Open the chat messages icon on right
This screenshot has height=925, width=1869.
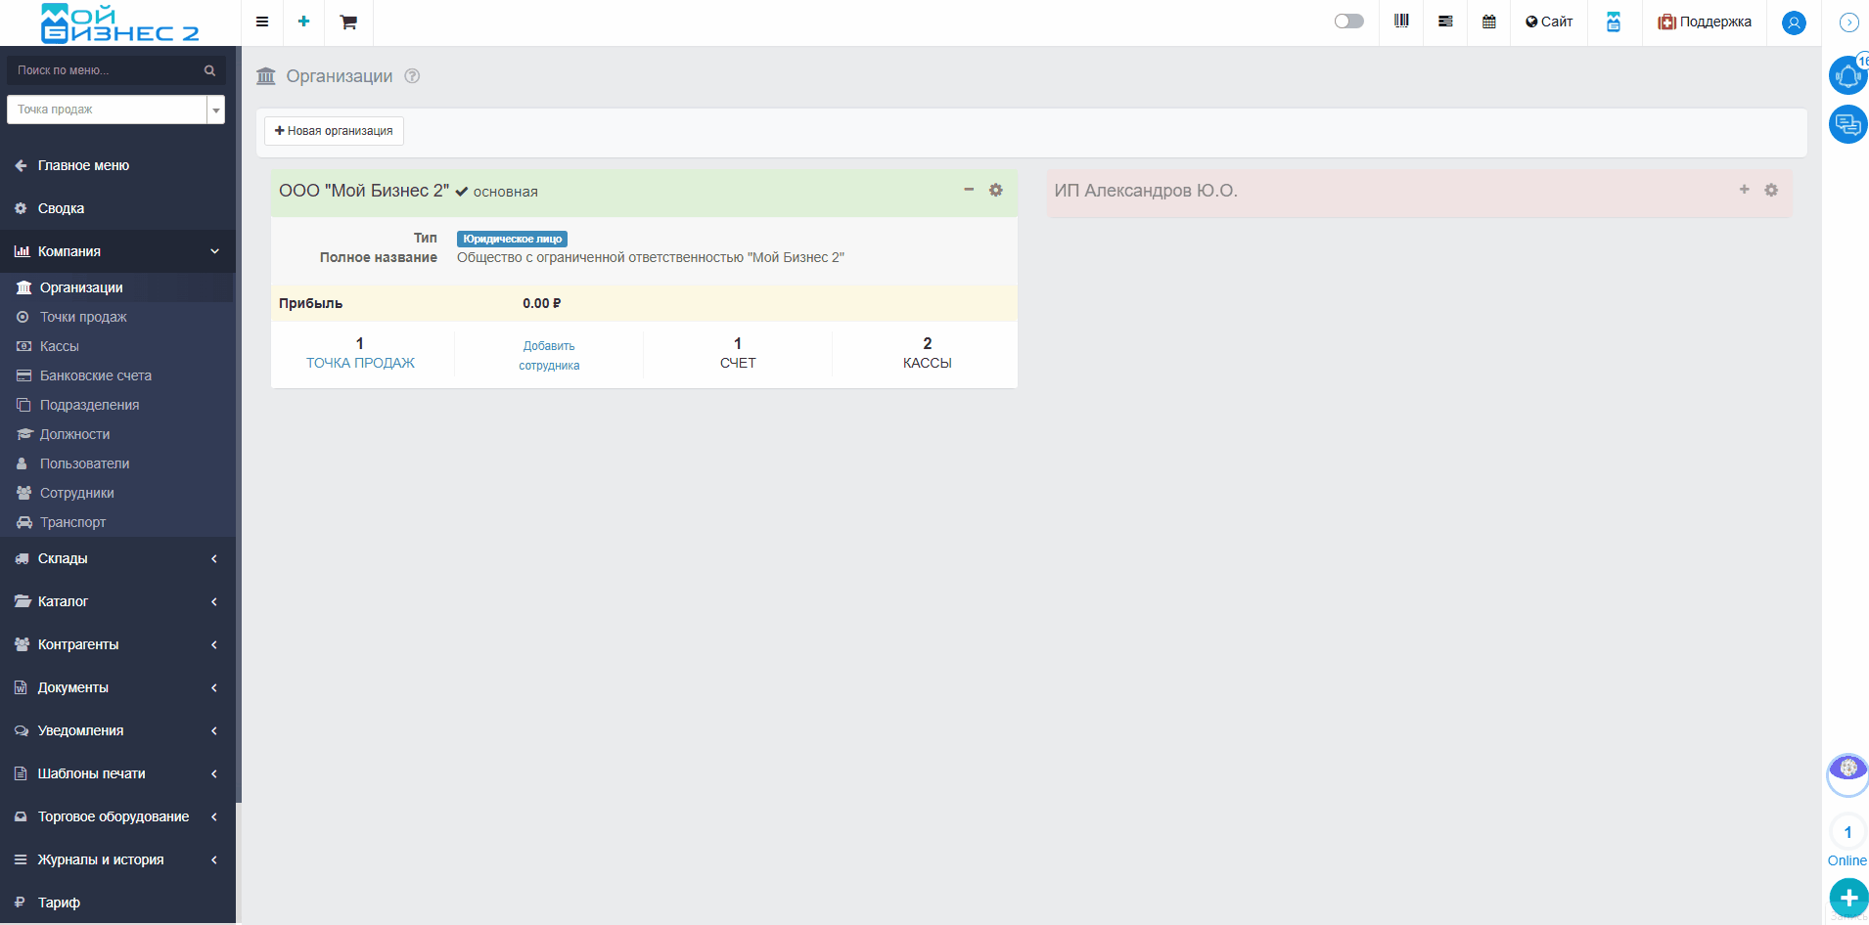pyautogui.click(x=1846, y=124)
